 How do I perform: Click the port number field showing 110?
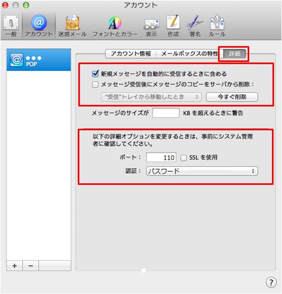point(161,157)
